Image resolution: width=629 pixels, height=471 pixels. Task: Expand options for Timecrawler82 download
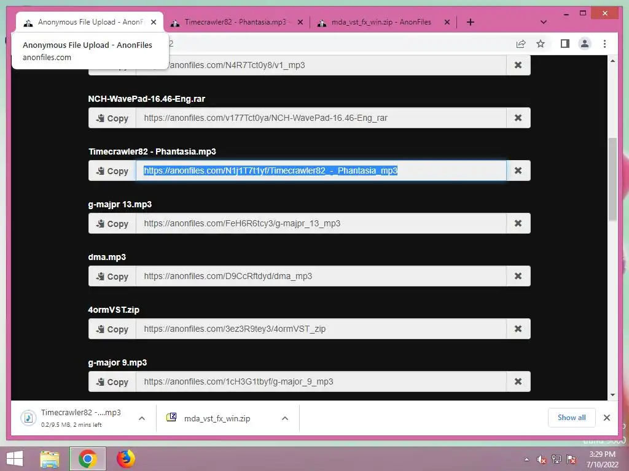pyautogui.click(x=142, y=418)
